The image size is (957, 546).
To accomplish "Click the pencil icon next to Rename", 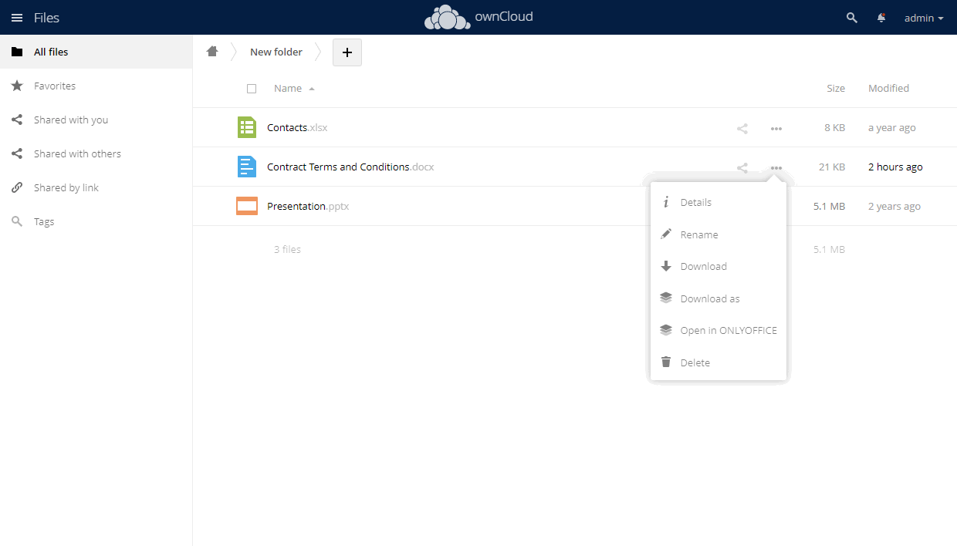I will [x=666, y=234].
